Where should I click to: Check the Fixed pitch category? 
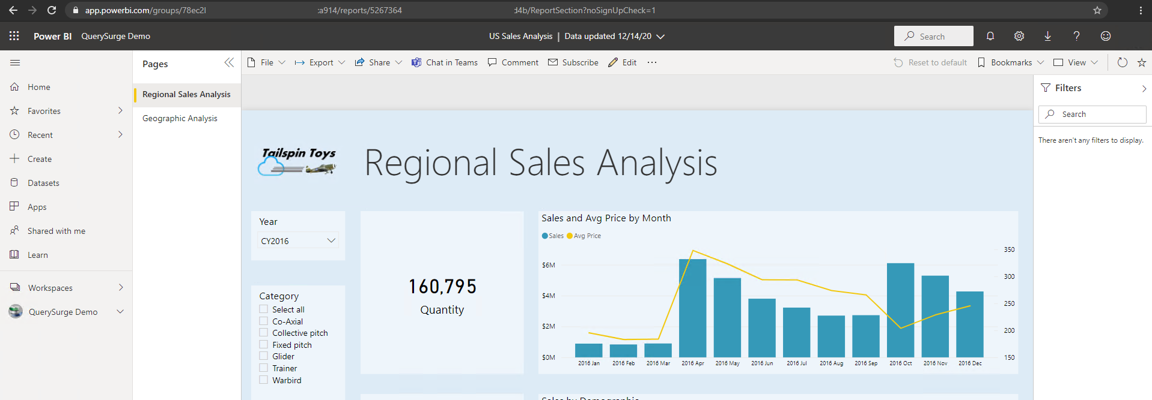point(263,344)
